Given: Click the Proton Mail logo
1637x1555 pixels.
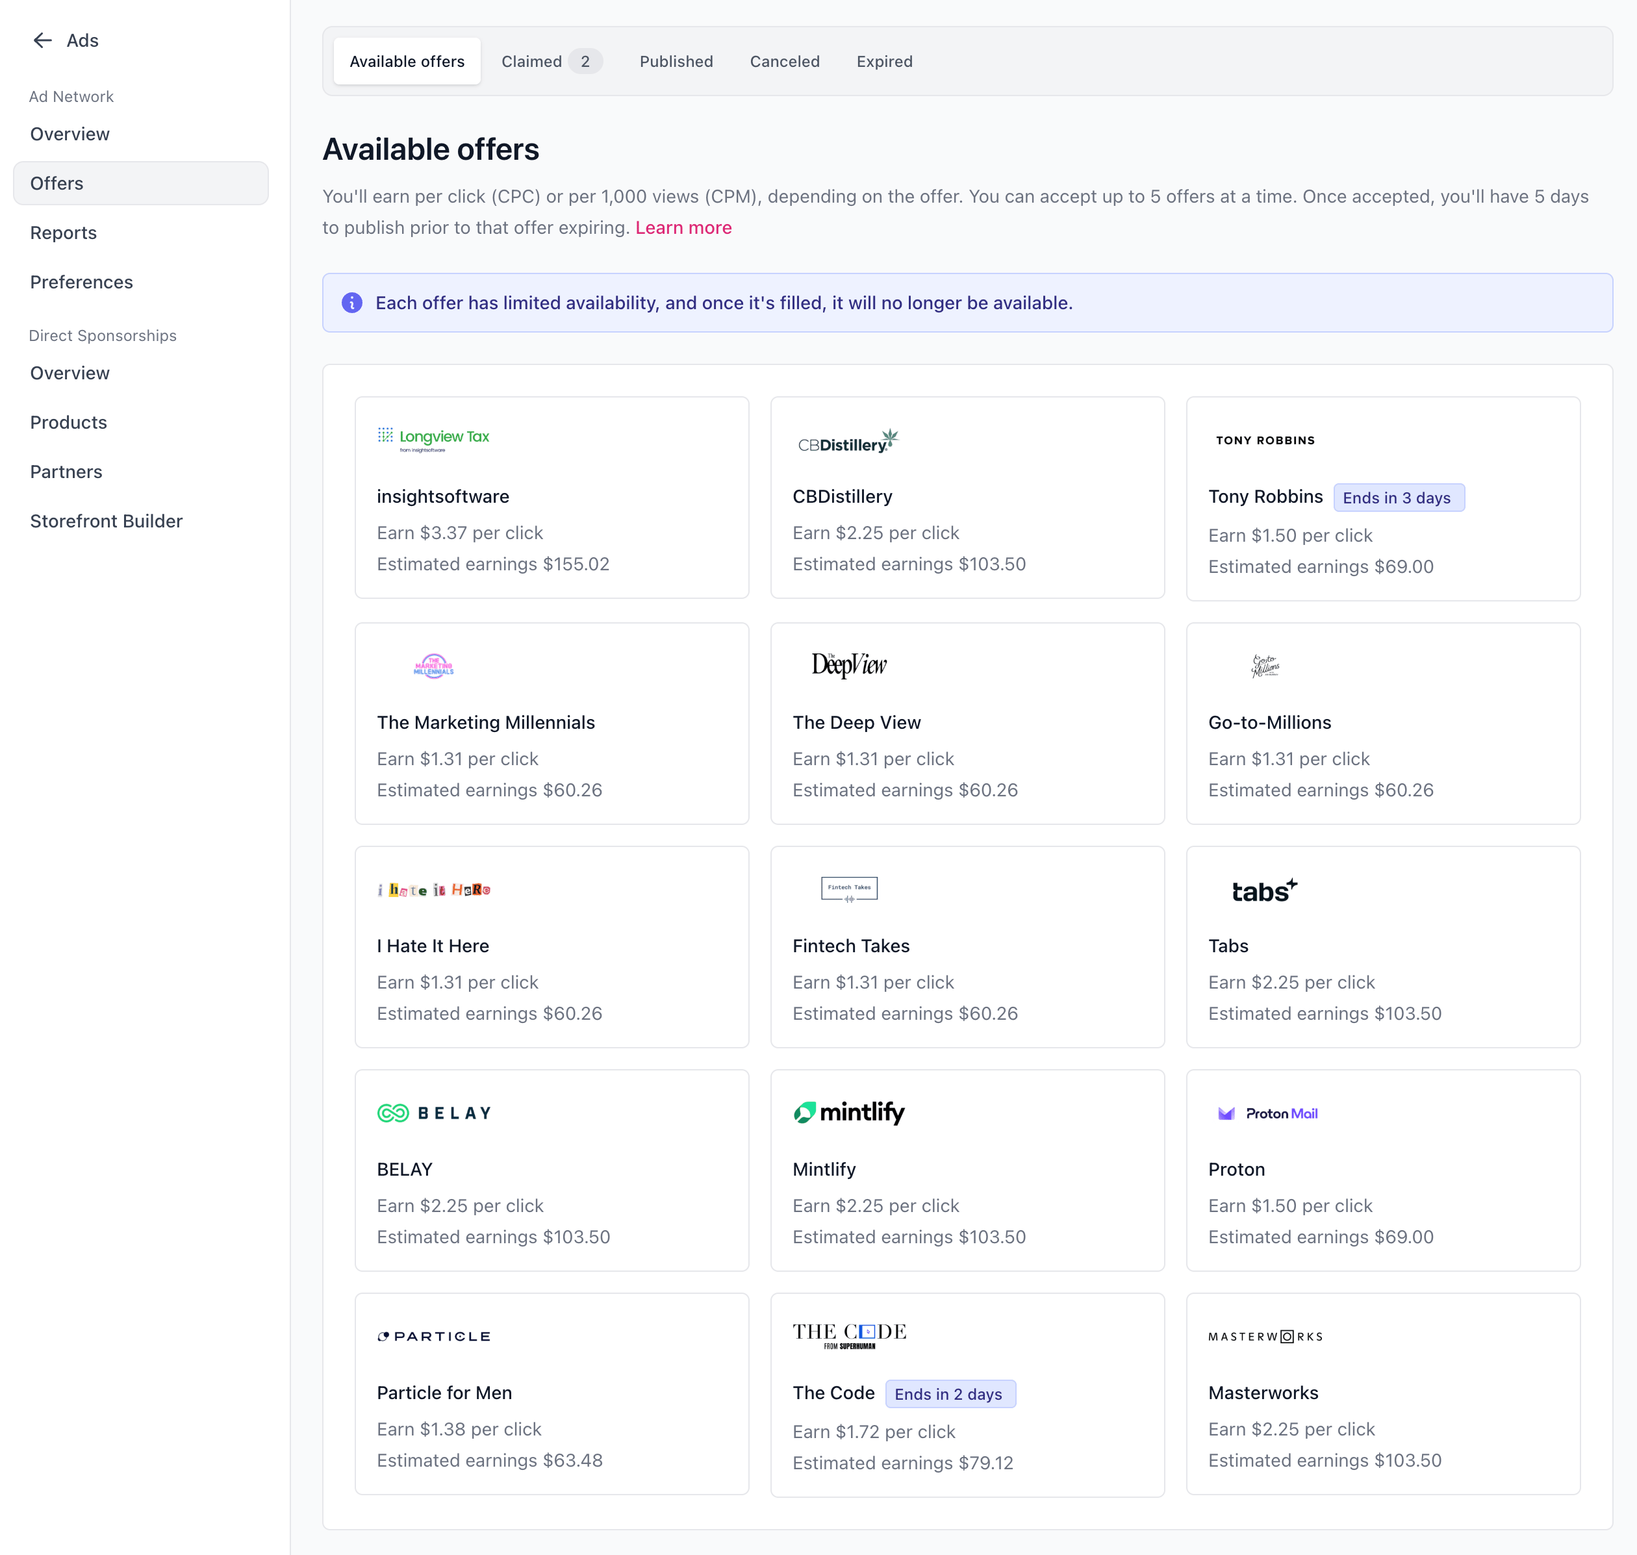Looking at the screenshot, I should 1267,1113.
